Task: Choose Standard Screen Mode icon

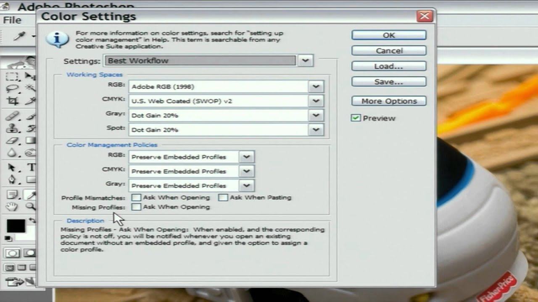Action: coord(10,268)
